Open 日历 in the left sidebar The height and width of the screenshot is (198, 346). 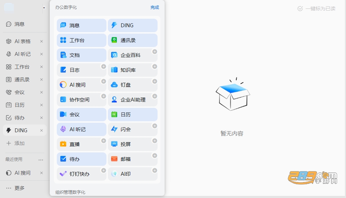(22, 105)
